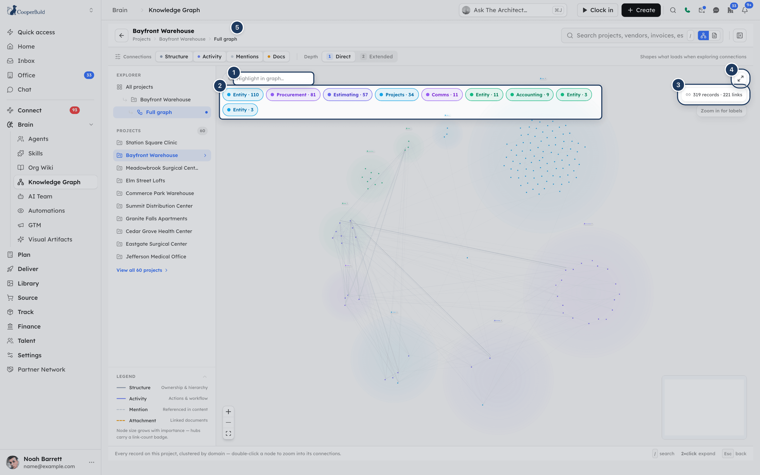Toggle Structure connections filter
760x475 pixels.
[x=174, y=56]
